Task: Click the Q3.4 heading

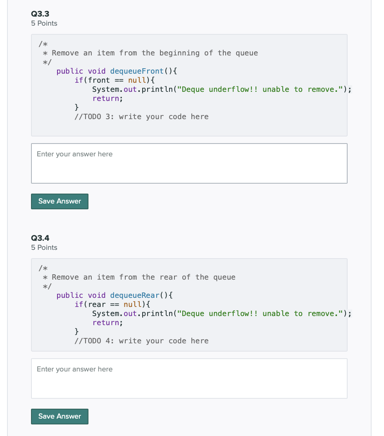Action: point(40,238)
